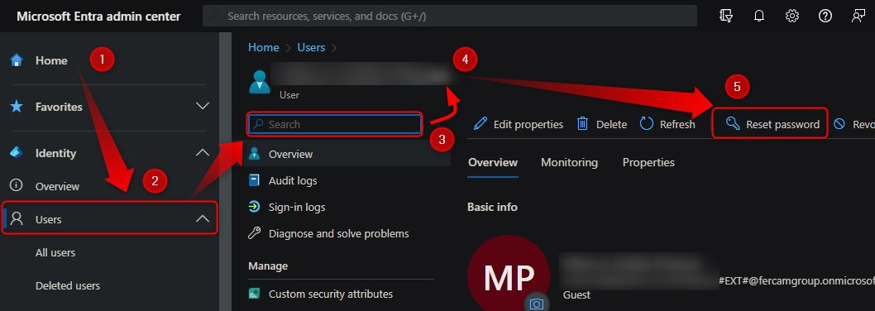
Task: Click the Identity Overview info icon
Action: [17, 185]
